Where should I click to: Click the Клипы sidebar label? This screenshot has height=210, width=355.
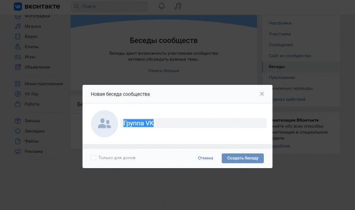click(x=31, y=47)
